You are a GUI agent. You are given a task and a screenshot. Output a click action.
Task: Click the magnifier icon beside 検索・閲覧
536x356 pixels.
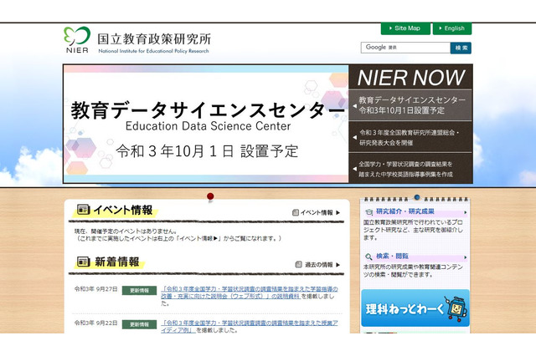[x=368, y=257]
